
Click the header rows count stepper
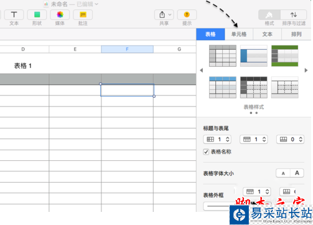click(264, 140)
